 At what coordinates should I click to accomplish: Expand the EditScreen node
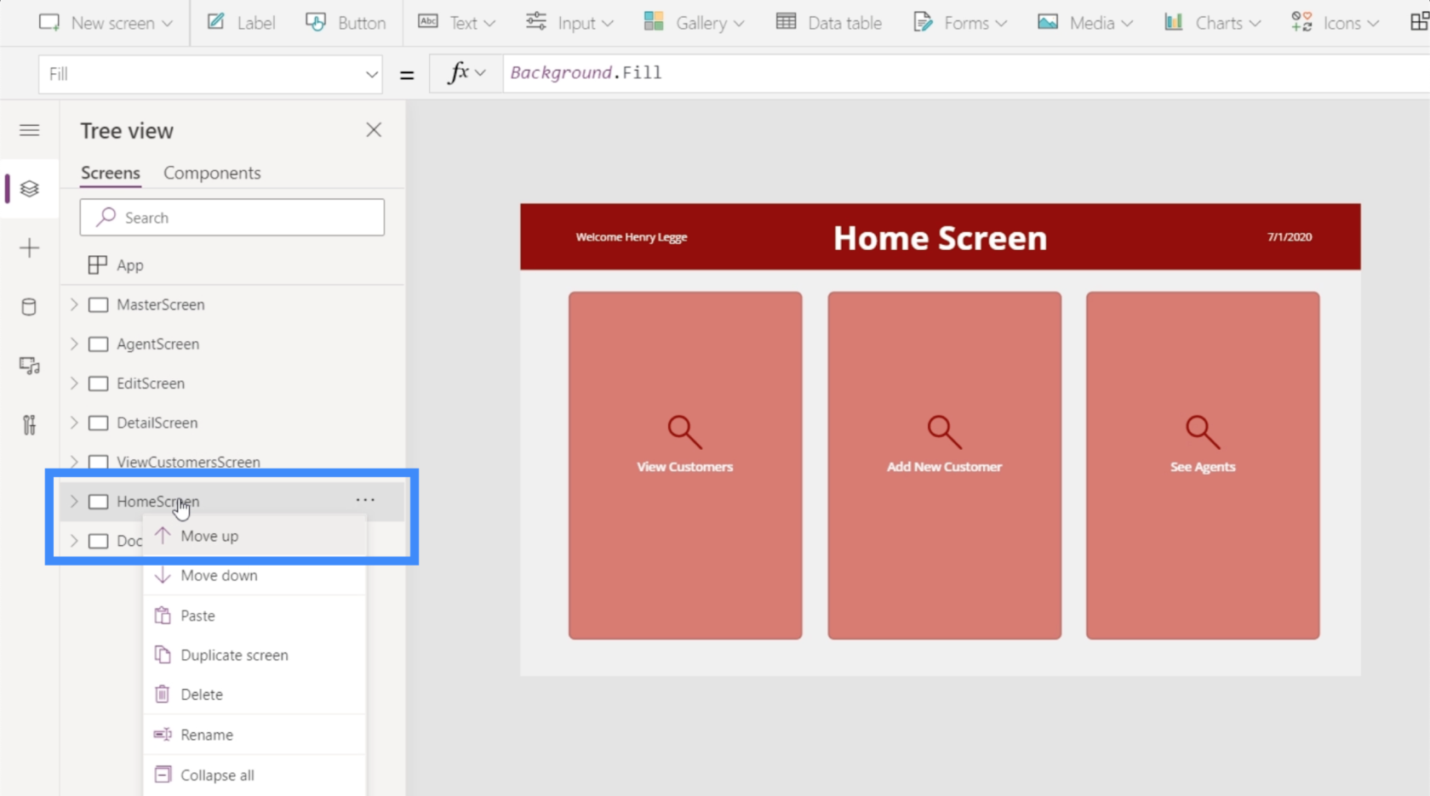(x=74, y=384)
